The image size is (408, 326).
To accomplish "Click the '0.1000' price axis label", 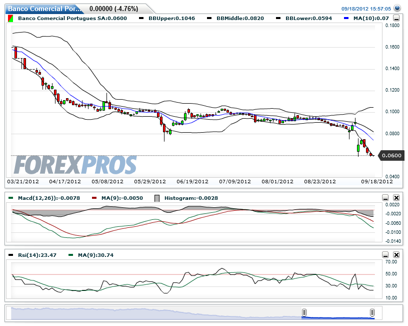I will pyautogui.click(x=392, y=112).
